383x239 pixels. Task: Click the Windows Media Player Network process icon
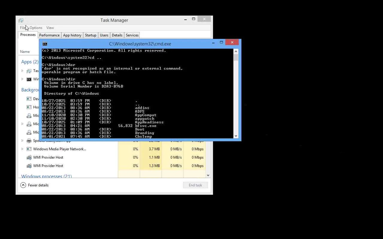(29, 149)
